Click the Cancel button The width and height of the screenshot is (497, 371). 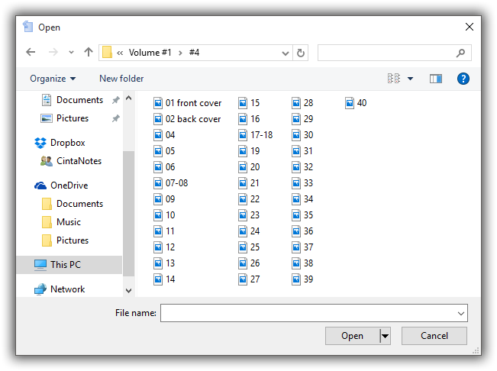pos(434,336)
